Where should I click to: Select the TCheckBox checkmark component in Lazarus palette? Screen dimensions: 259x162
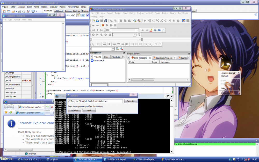(88, 15)
